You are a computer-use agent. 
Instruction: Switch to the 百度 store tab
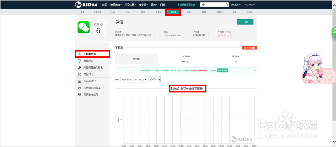point(143,12)
